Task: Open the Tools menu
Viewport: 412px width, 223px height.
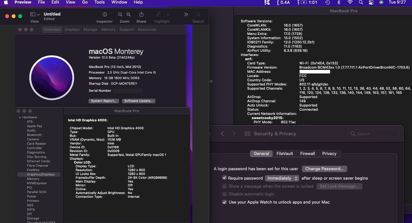Action: tap(99, 2)
